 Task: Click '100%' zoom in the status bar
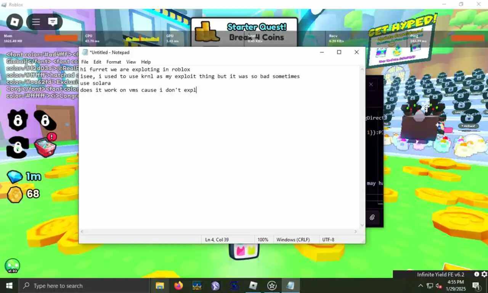[x=263, y=240]
